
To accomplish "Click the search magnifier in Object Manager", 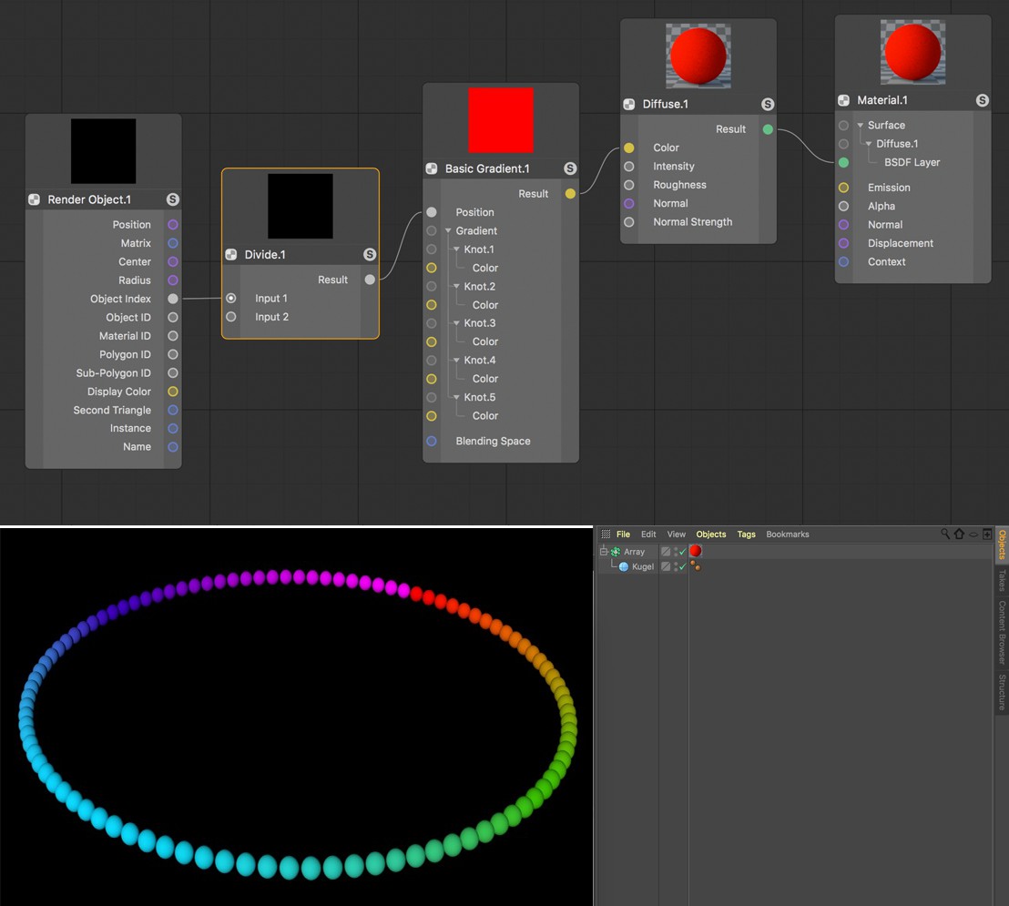I will [x=944, y=534].
